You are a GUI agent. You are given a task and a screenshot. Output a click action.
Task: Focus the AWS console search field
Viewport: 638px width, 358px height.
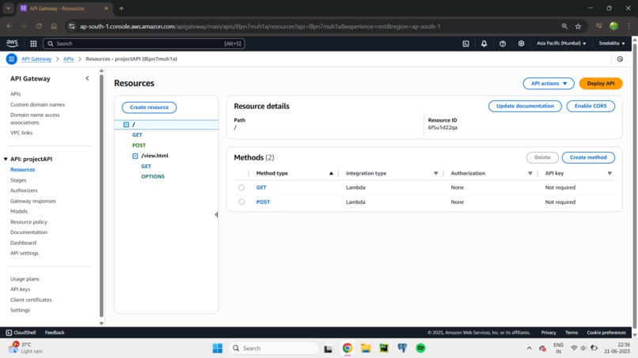click(x=143, y=43)
